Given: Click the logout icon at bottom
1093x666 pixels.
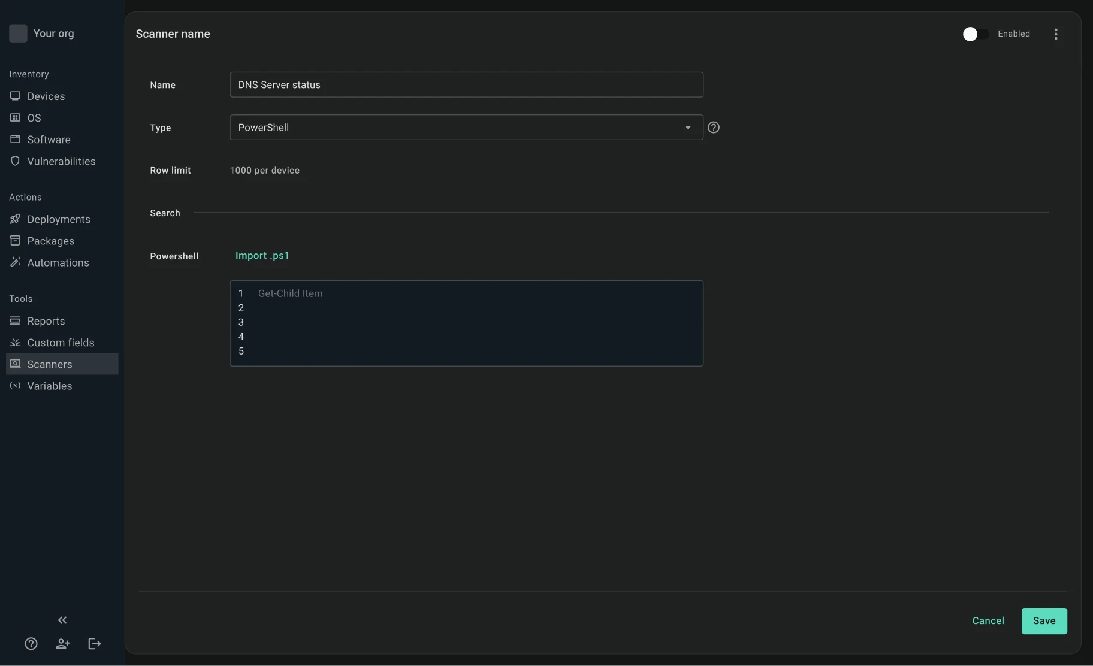Looking at the screenshot, I should point(94,643).
